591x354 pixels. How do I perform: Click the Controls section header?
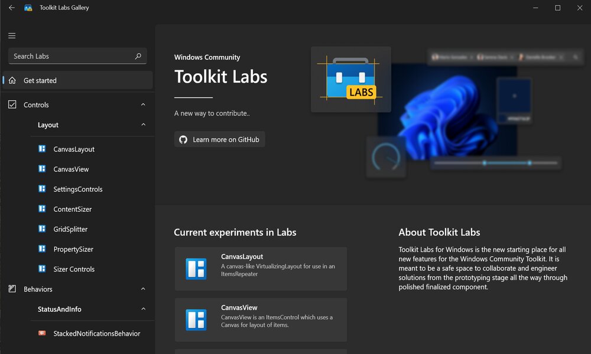pos(77,104)
